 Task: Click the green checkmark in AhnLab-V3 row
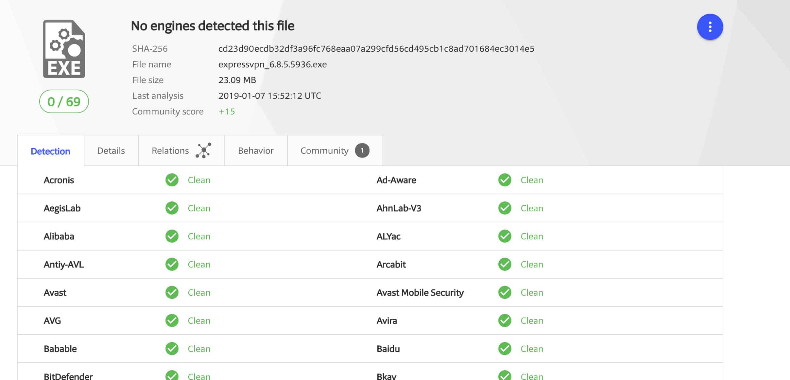[505, 208]
